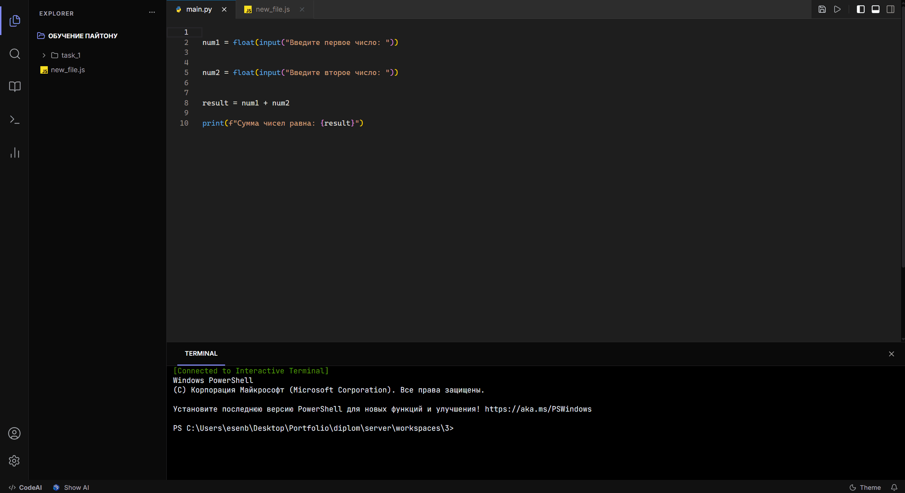
Task: Click the CodeAI status bar label
Action: click(25, 487)
